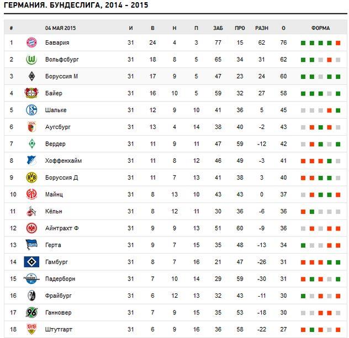Click the Werder Bremen logo

click(x=31, y=144)
